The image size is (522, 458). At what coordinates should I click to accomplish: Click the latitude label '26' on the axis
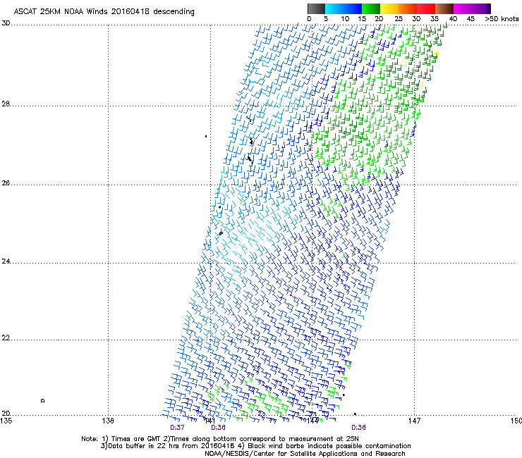(6, 183)
